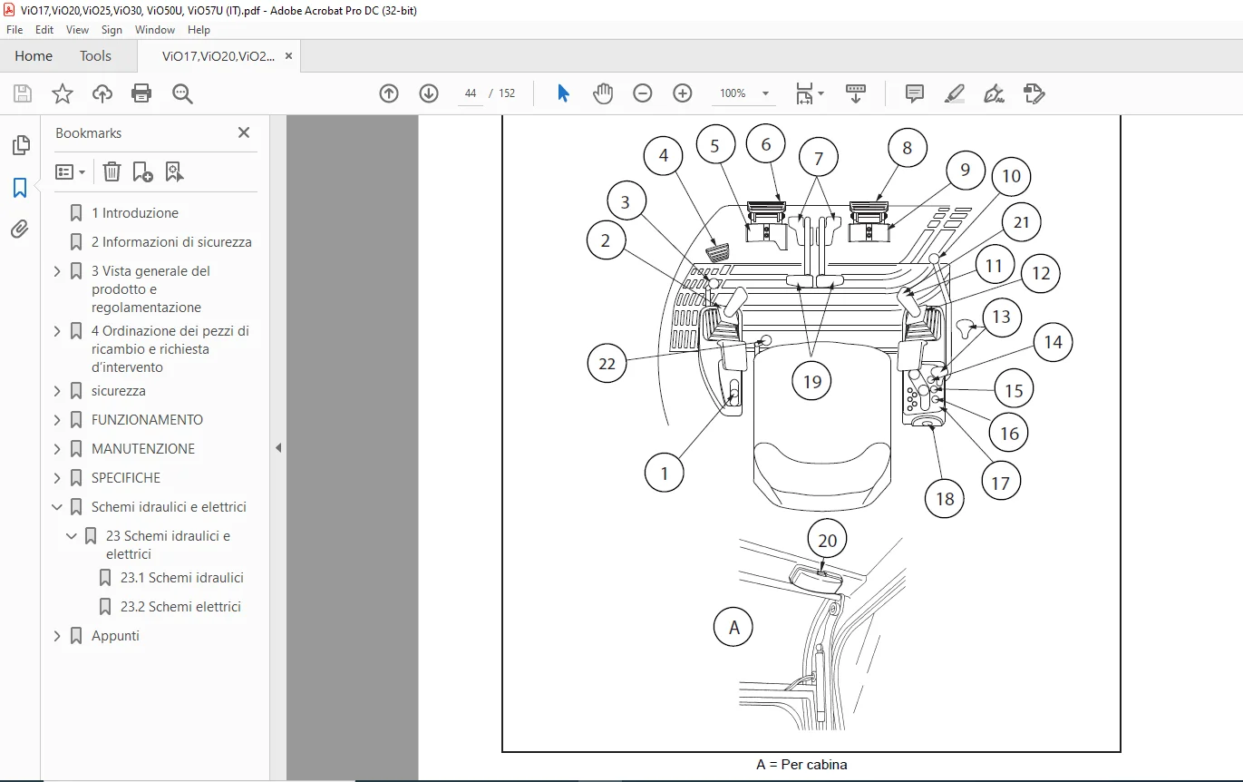Viewport: 1243px width, 782px height.
Task: Print the document using the printer icon
Action: (141, 93)
